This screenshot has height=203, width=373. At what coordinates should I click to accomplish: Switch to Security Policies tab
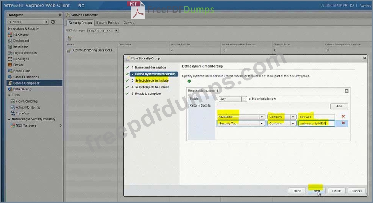point(107,23)
